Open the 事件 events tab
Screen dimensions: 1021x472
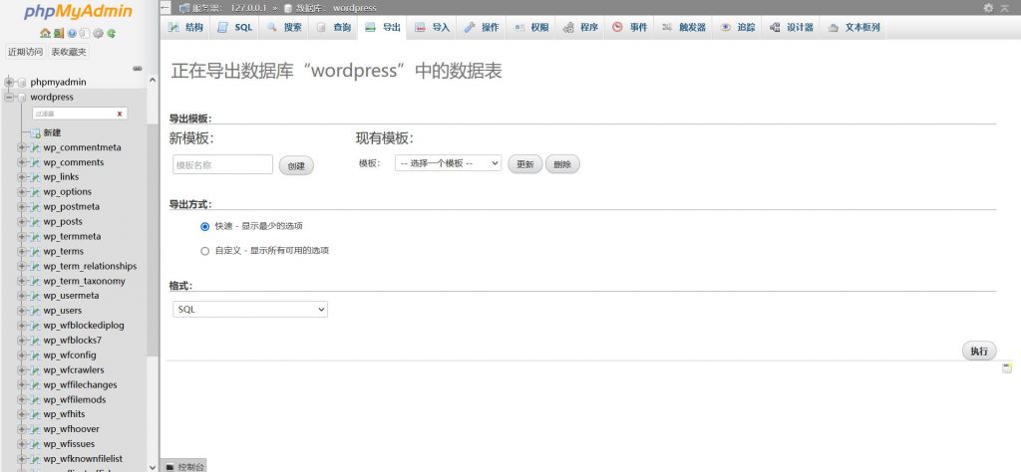click(630, 27)
